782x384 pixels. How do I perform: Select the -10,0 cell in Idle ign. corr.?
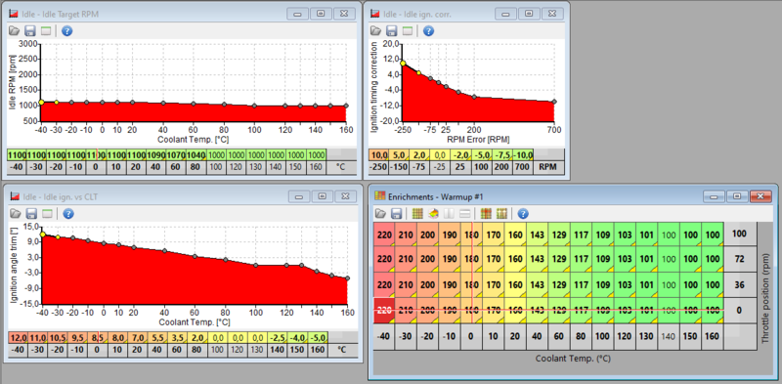coord(523,154)
